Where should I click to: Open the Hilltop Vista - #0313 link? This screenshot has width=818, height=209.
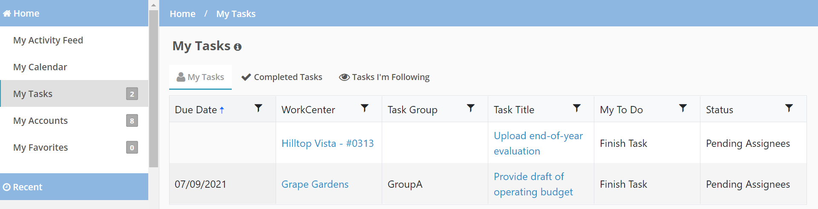pyautogui.click(x=328, y=143)
